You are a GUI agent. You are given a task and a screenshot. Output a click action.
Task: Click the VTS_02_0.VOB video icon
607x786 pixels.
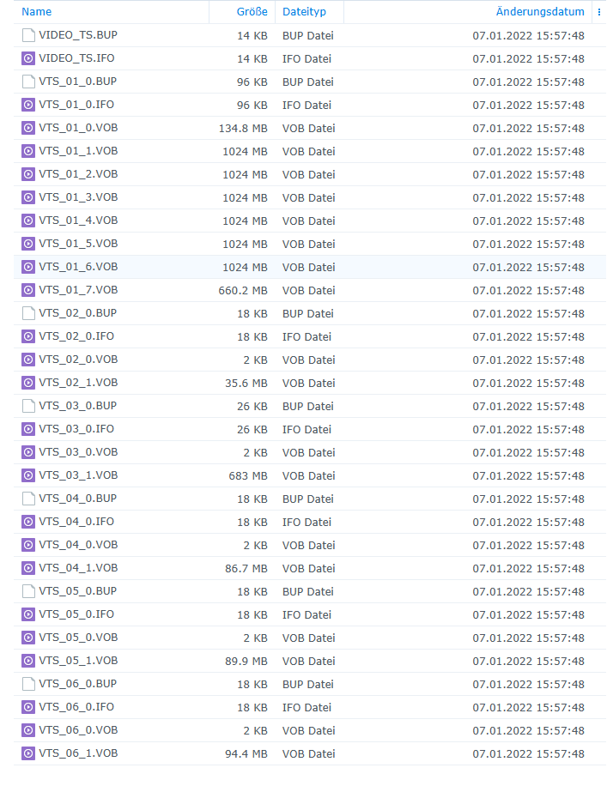click(x=28, y=360)
